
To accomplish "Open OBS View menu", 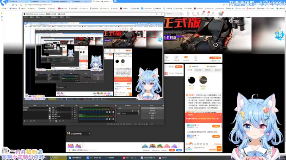I will (38, 17).
